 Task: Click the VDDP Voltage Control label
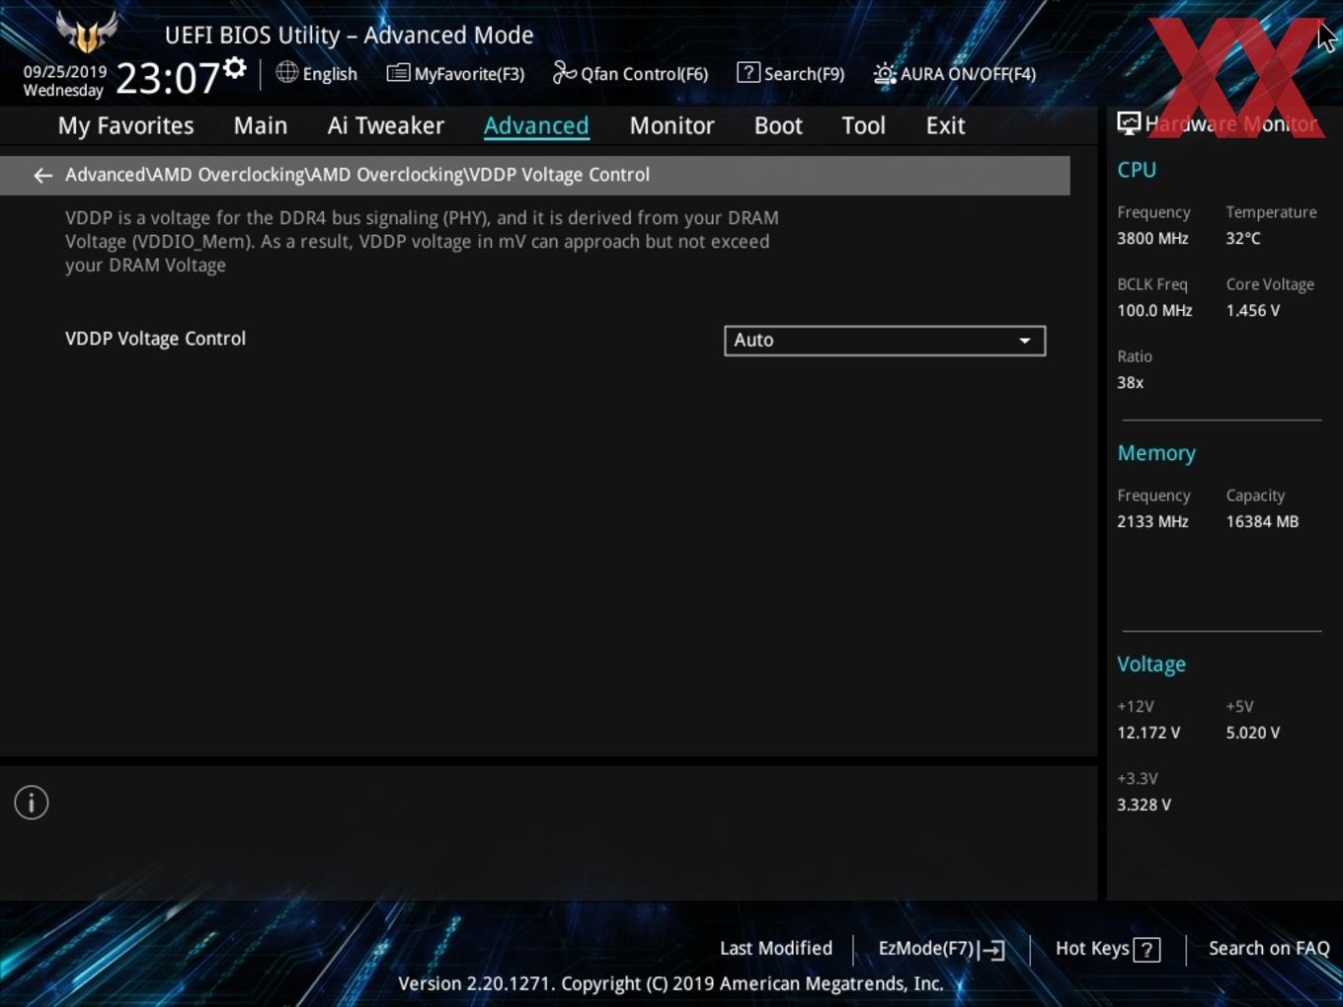point(155,339)
